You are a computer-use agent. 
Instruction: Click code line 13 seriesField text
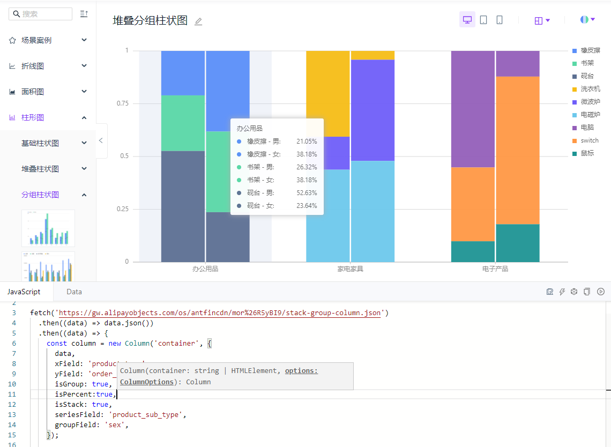(x=121, y=415)
